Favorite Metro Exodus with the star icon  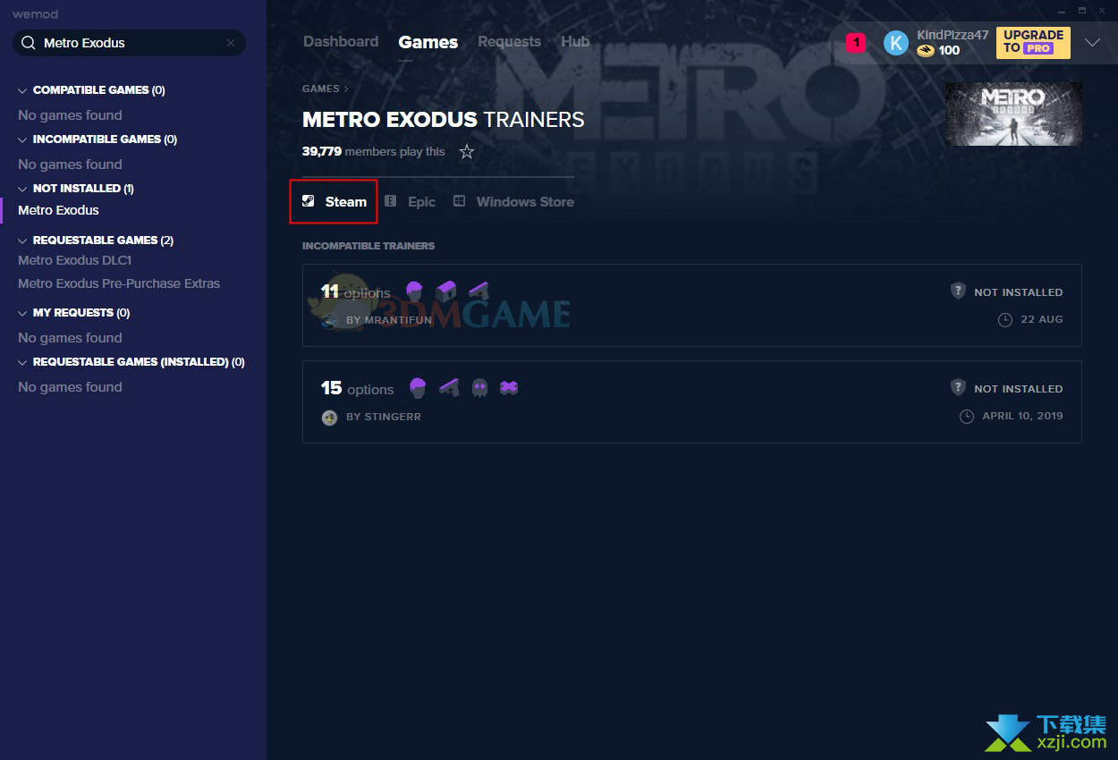coord(466,152)
